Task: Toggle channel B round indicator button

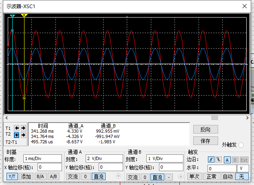Action: (181, 176)
